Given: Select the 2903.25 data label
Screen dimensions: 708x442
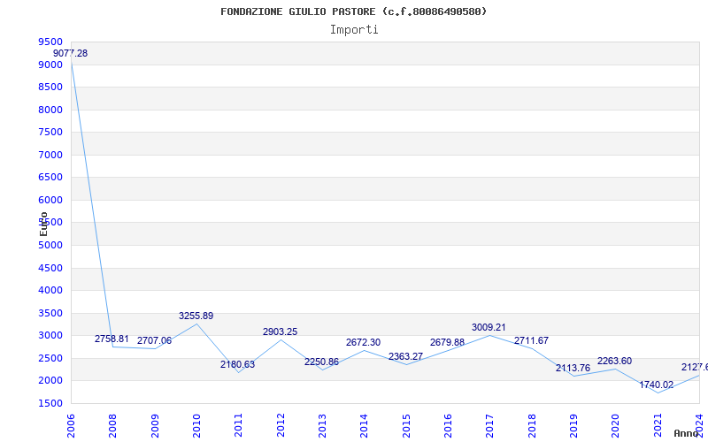Looking at the screenshot, I should click(x=280, y=331).
